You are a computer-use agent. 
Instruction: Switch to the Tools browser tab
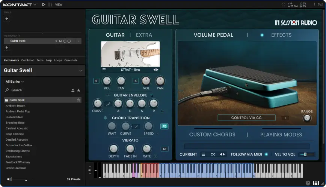(40, 60)
